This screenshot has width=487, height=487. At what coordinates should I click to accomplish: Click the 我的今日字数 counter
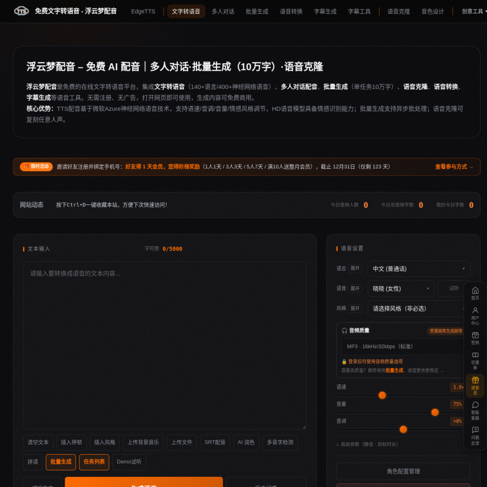pyautogui.click(x=455, y=205)
